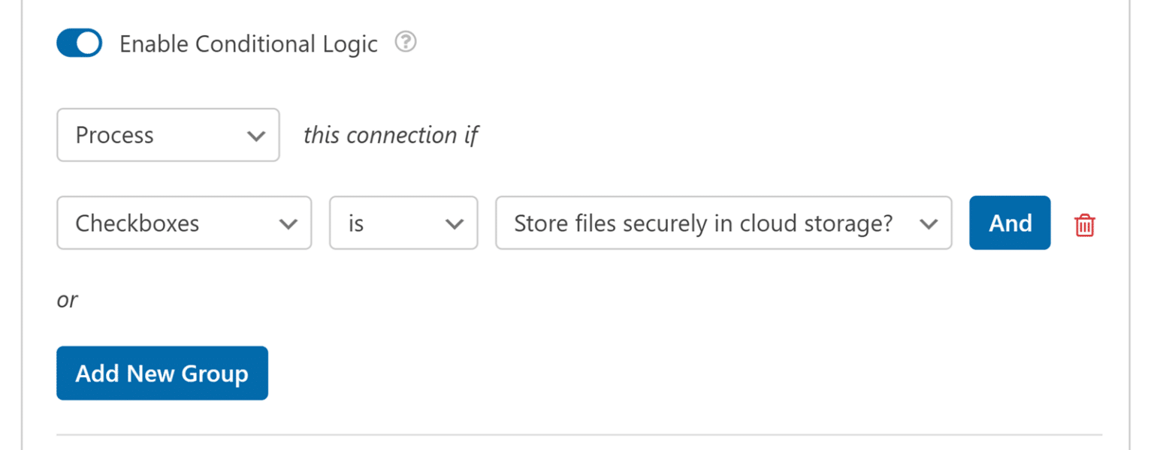Disable the Enable Conditional Logic toggle

tap(79, 43)
